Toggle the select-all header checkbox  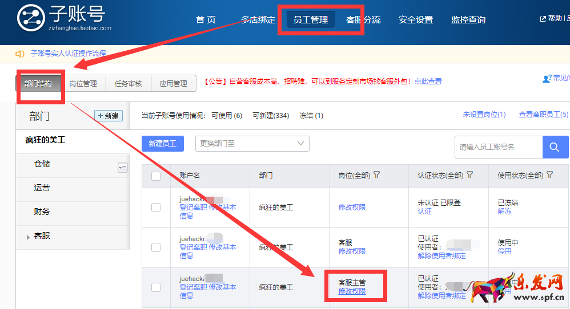tap(156, 176)
